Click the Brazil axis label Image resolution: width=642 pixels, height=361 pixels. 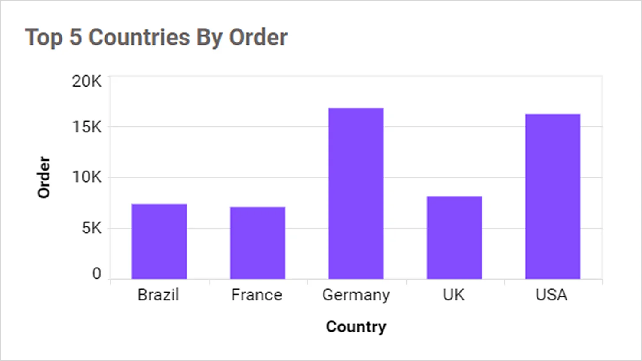pos(158,295)
